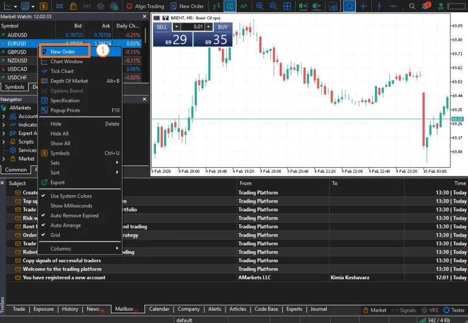Choose Chart Window from context menu
The width and height of the screenshot is (468, 323).
point(66,61)
